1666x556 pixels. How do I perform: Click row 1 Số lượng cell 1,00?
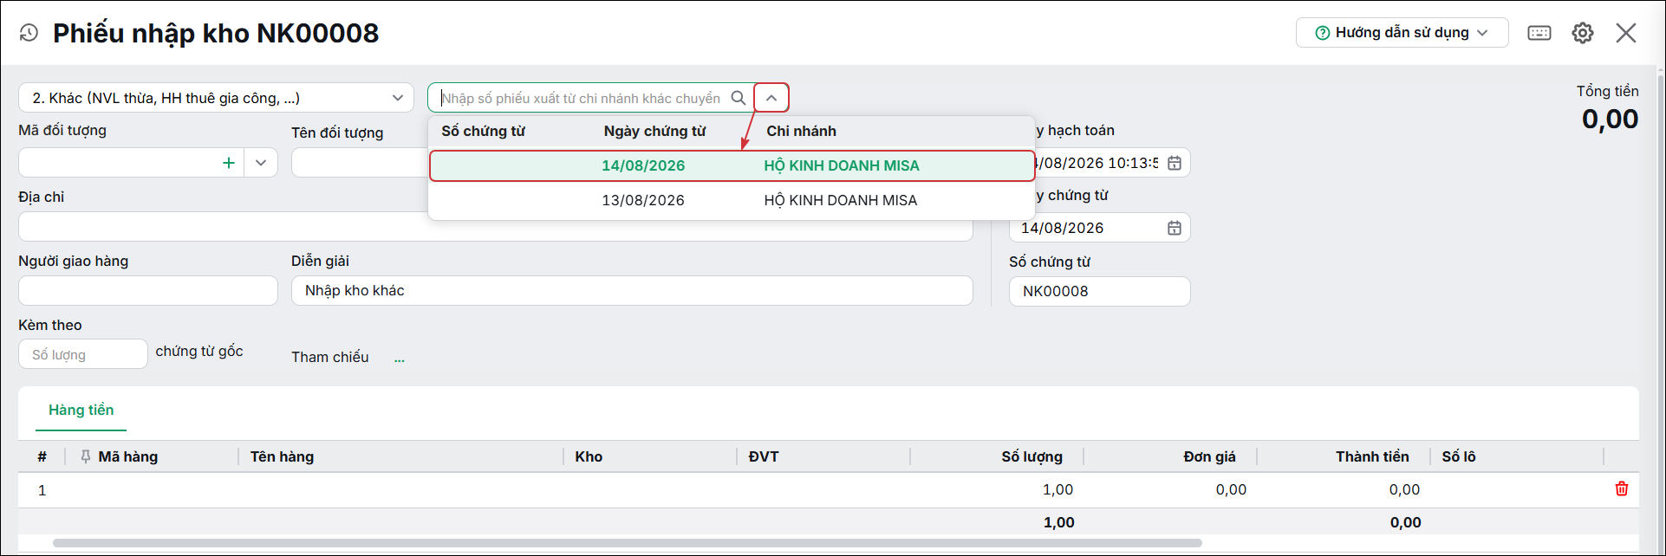click(997, 489)
